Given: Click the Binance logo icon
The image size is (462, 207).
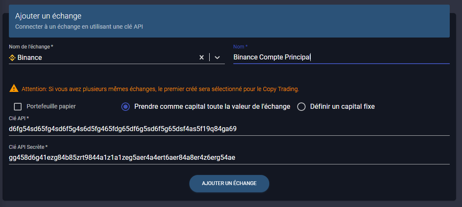Looking at the screenshot, I should coord(12,58).
